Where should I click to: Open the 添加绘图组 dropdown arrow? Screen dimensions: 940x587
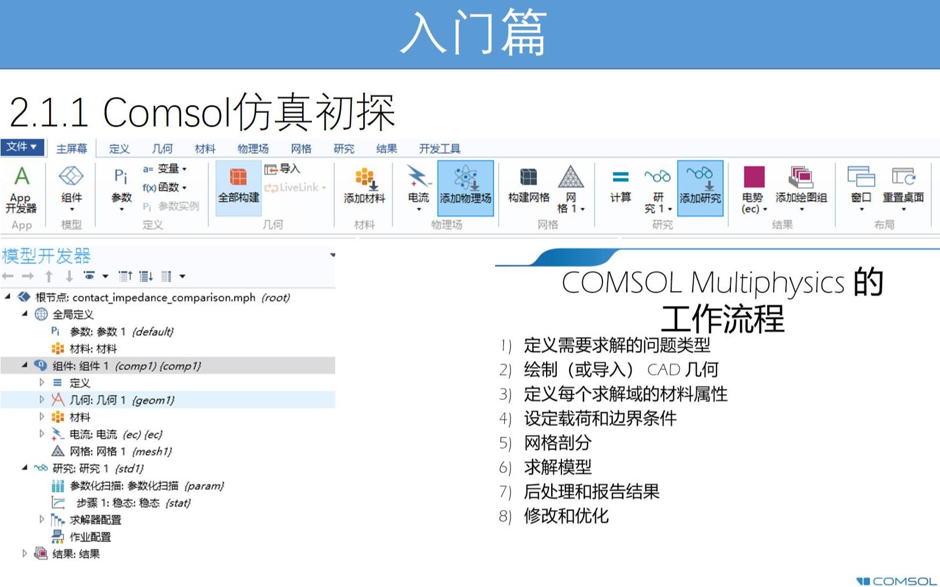801,209
